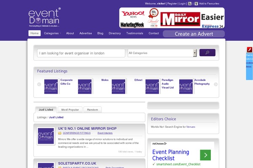Click the Corporate Gifts Co thumbnail

(51, 87)
